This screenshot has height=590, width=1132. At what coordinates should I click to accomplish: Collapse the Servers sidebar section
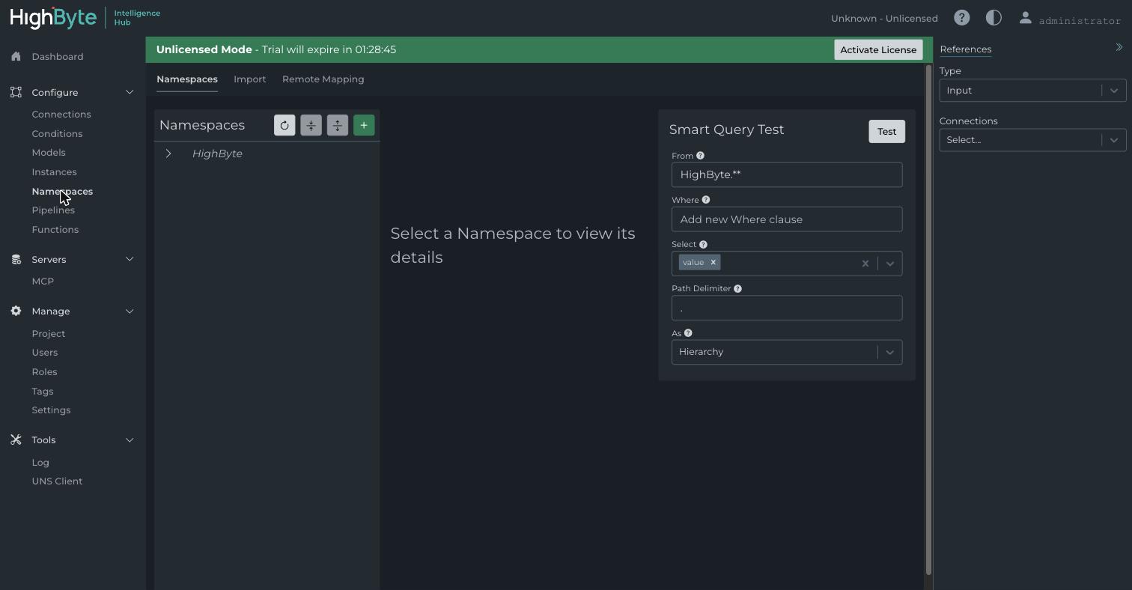pyautogui.click(x=130, y=260)
